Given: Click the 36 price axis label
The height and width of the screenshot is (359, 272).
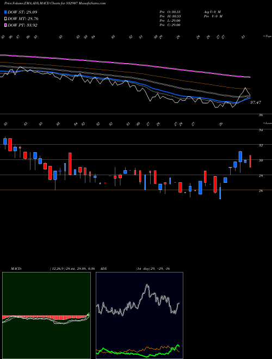Looking at the screenshot, I should [261, 115].
